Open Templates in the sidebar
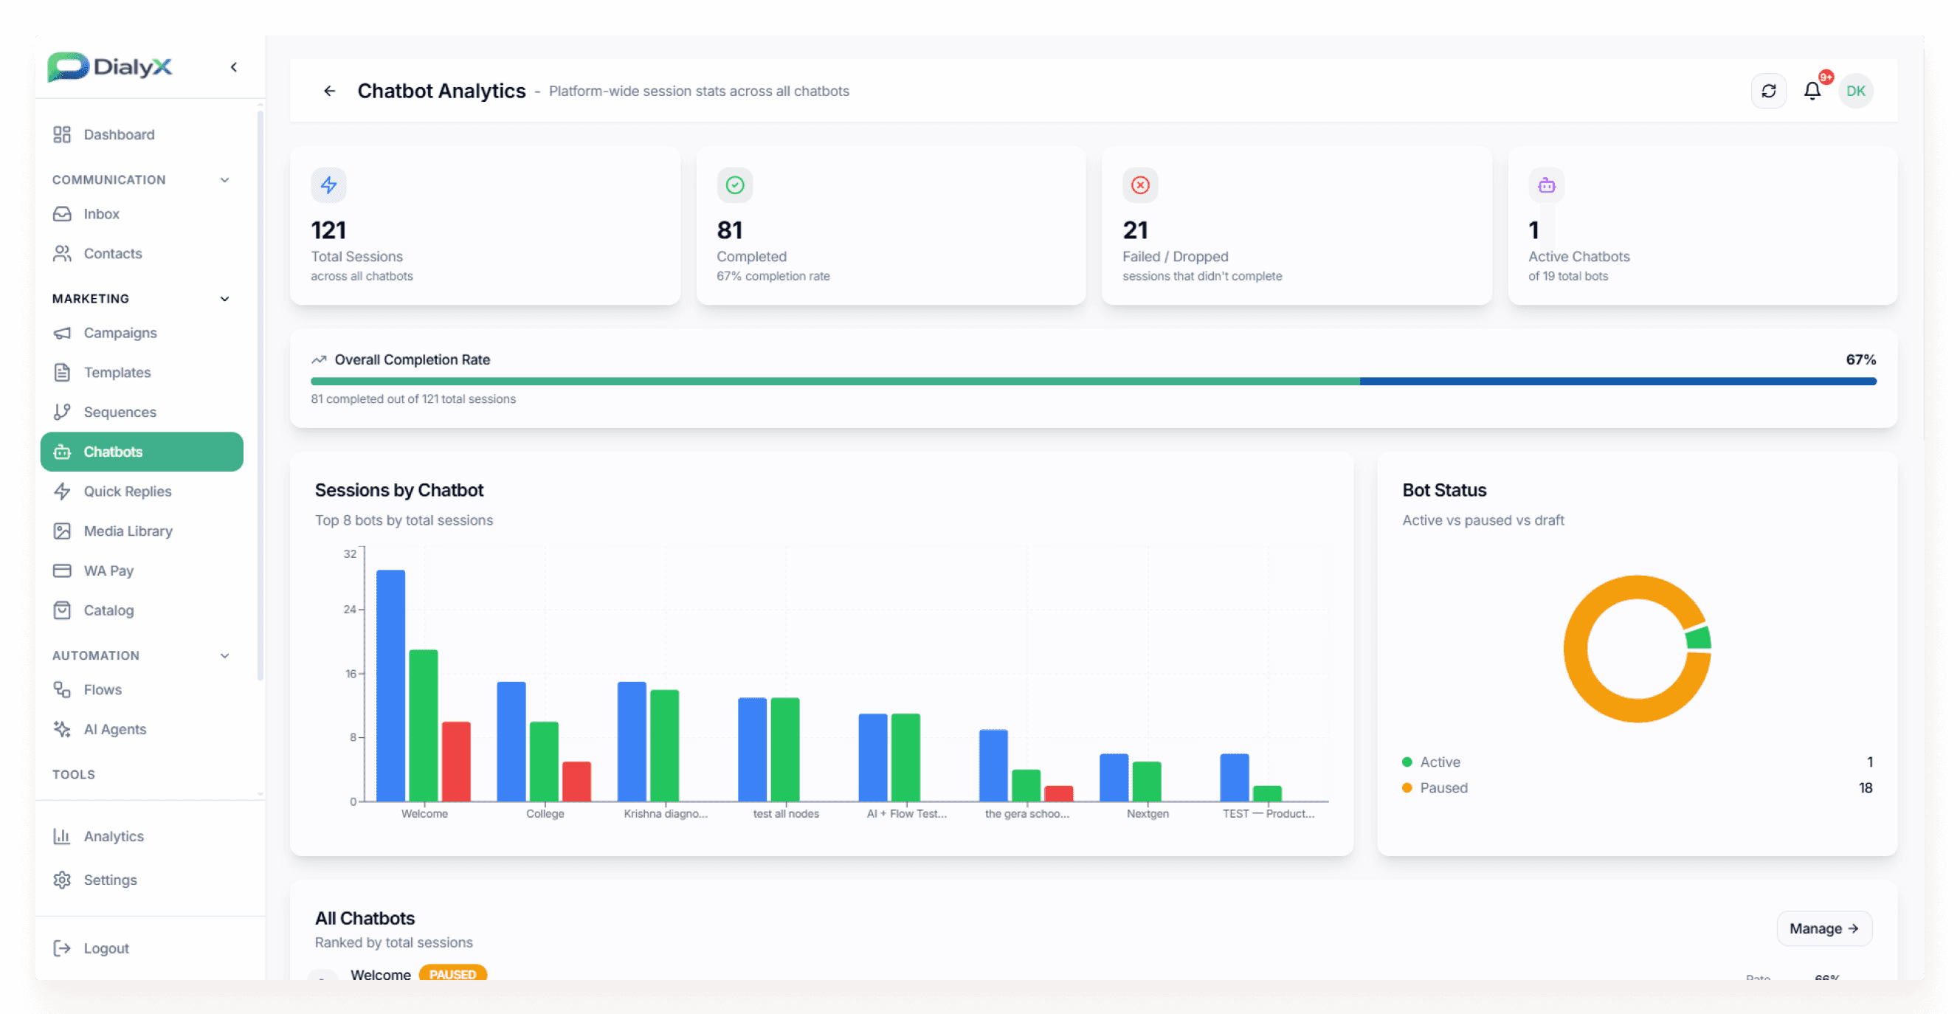 pos(142,372)
